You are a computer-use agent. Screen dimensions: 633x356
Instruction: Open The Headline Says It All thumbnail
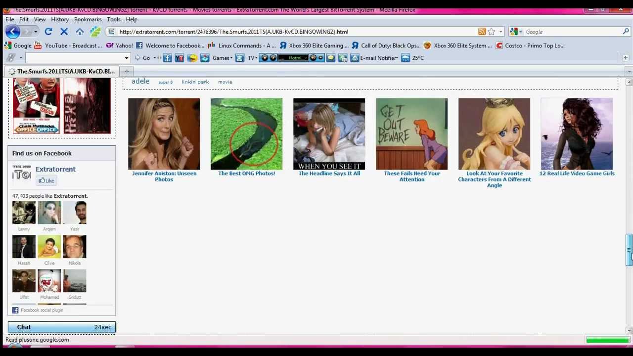pyautogui.click(x=329, y=134)
